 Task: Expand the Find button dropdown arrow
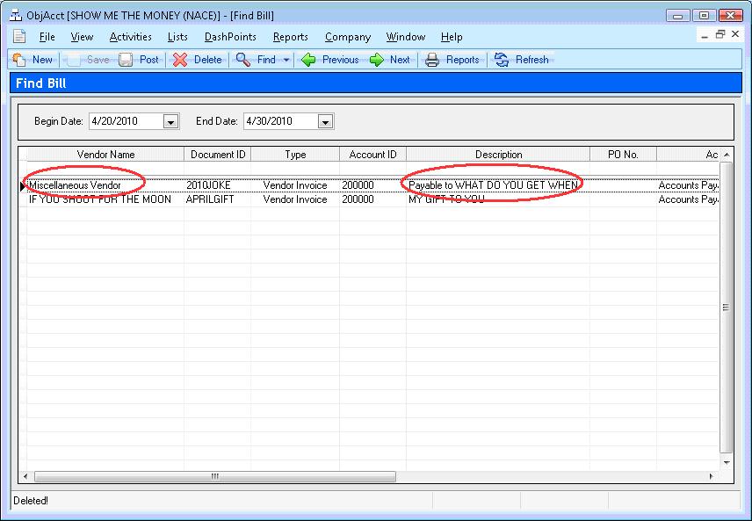(x=286, y=60)
